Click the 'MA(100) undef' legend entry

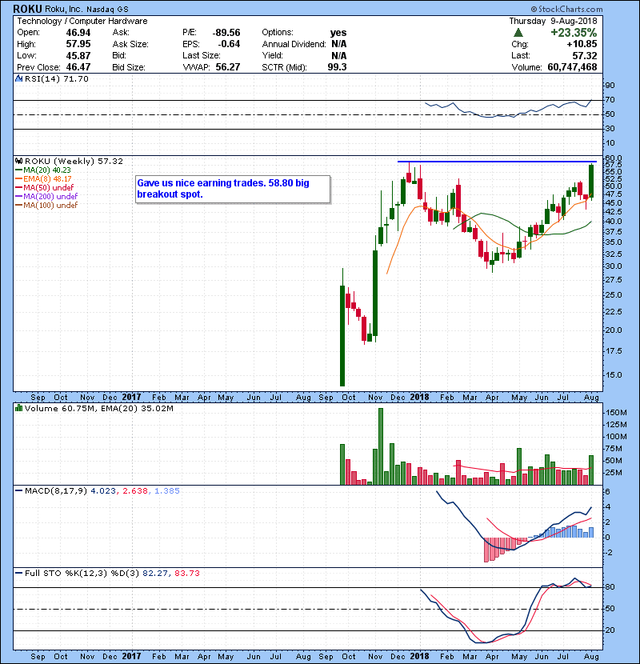(50, 205)
